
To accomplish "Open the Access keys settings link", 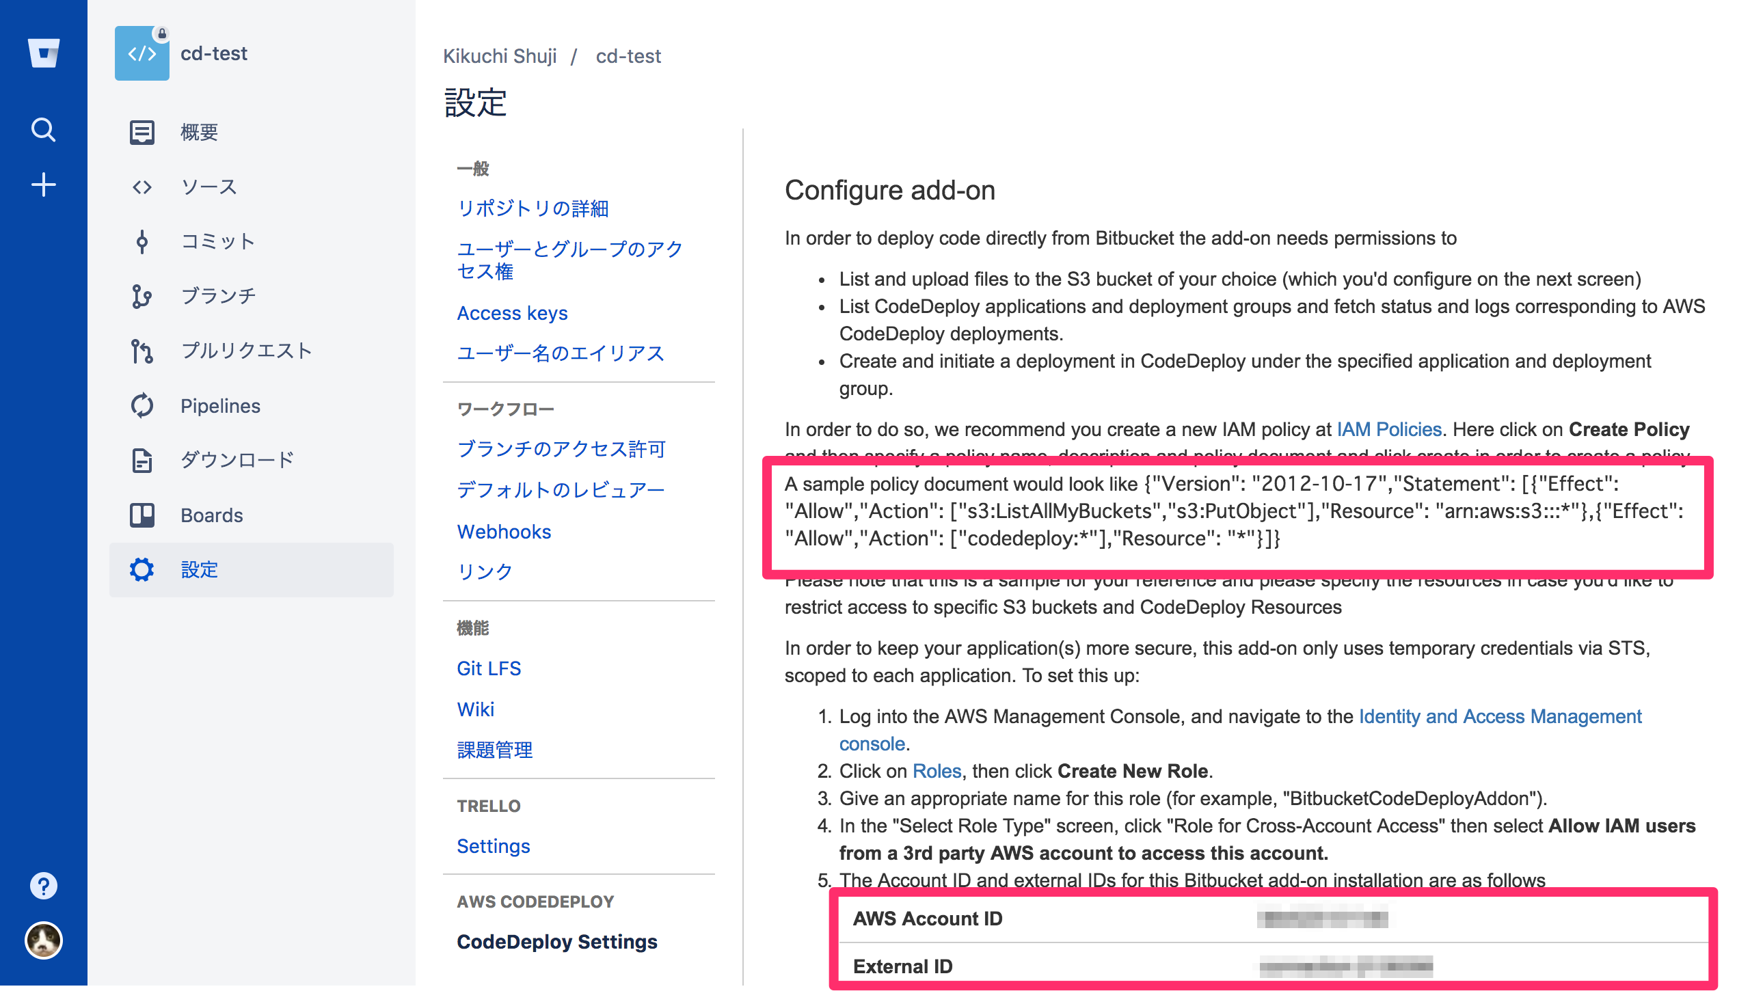I will pyautogui.click(x=512, y=313).
